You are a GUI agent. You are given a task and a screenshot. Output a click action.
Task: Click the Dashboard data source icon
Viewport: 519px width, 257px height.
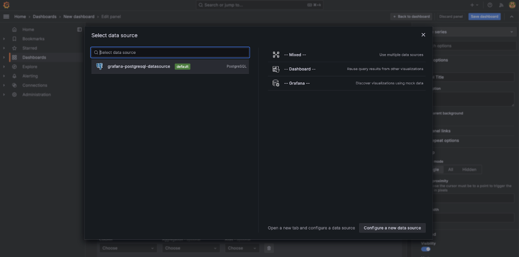click(x=276, y=69)
